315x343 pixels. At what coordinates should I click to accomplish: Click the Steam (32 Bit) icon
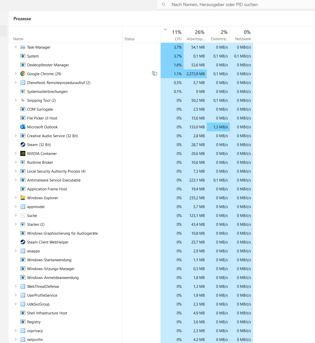pyautogui.click(x=23, y=145)
